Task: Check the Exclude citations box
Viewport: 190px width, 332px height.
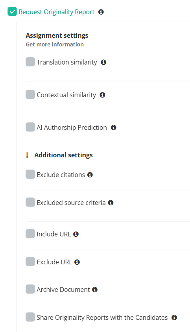Action: [x=30, y=174]
